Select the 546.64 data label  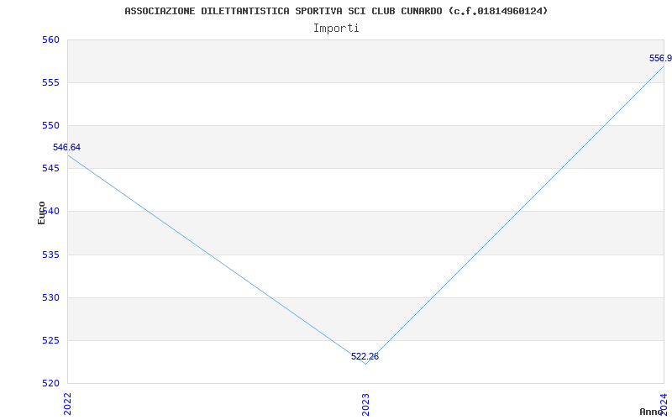pos(66,148)
